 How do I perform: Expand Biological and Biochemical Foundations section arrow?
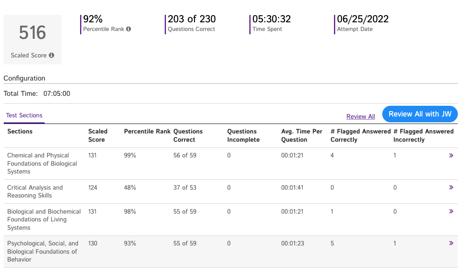[451, 212]
